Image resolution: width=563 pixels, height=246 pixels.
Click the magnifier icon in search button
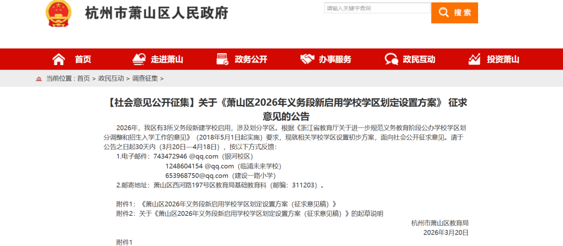444,12
